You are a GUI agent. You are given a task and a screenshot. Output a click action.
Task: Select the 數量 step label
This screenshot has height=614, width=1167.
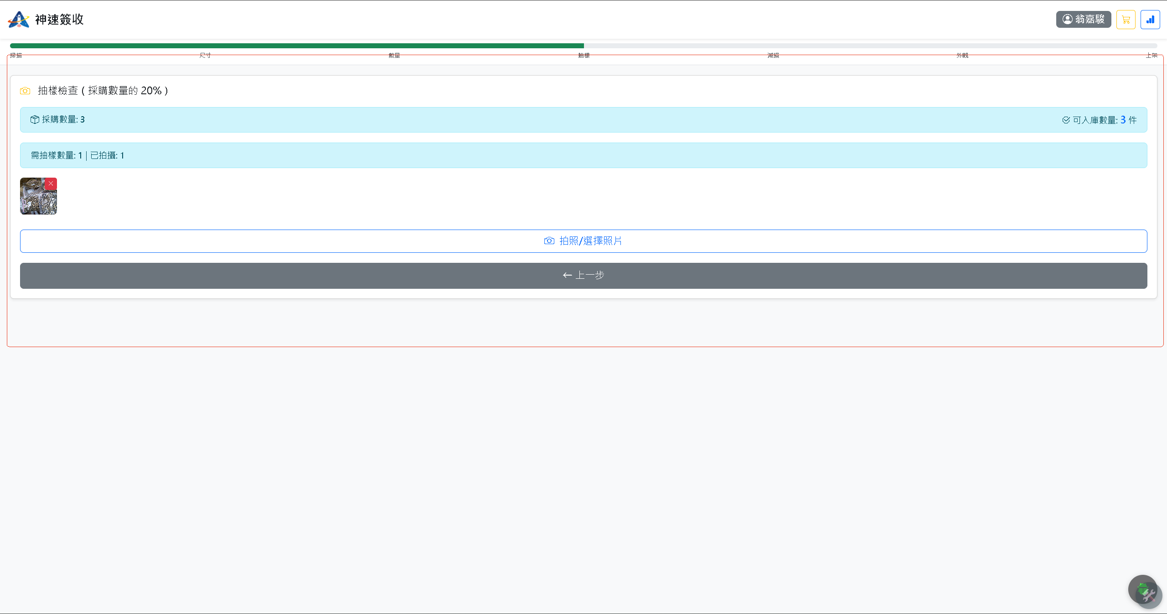[x=394, y=56]
